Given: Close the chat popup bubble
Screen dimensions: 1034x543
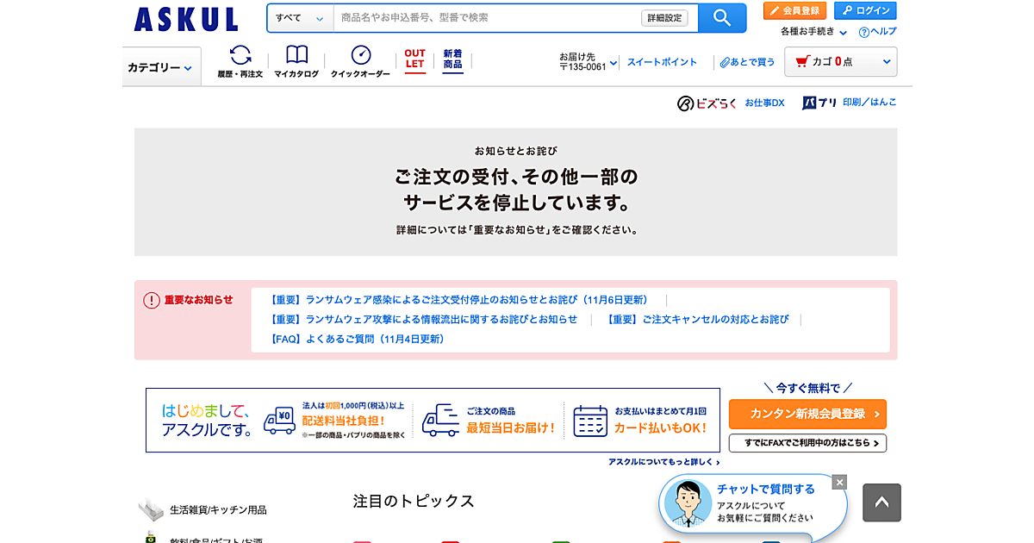Looking at the screenshot, I should pyautogui.click(x=839, y=482).
